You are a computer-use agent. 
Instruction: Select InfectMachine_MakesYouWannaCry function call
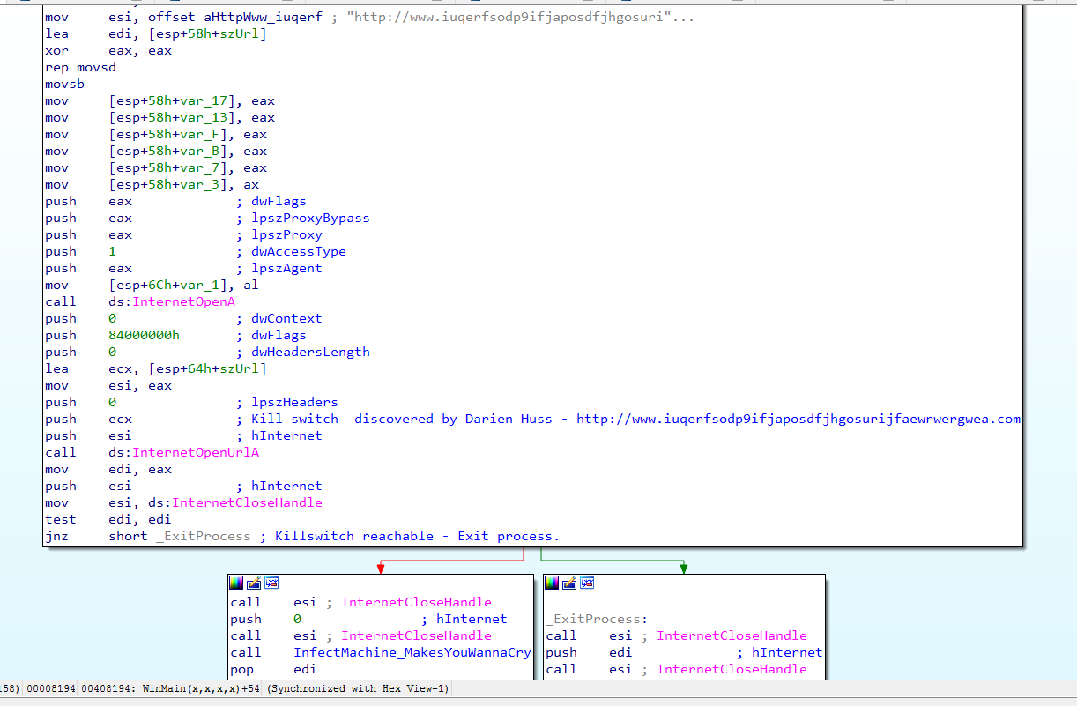click(412, 652)
